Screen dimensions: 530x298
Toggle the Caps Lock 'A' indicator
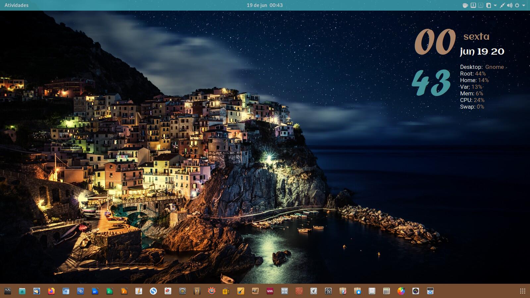pyautogui.click(x=481, y=5)
